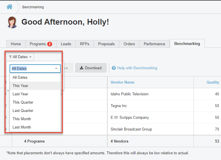Select This Quarter option
This screenshot has width=221, height=160.
point(23,102)
